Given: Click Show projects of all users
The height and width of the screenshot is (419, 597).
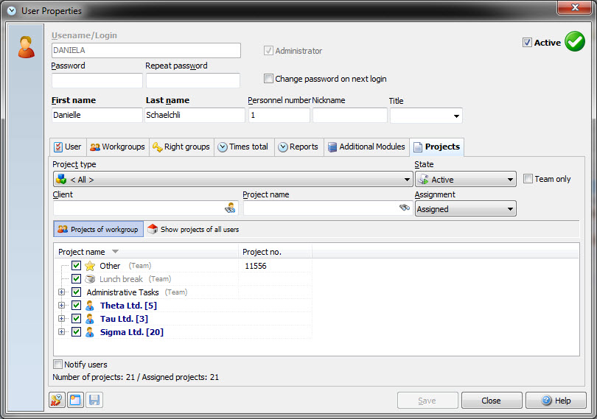Looking at the screenshot, I should tap(193, 229).
